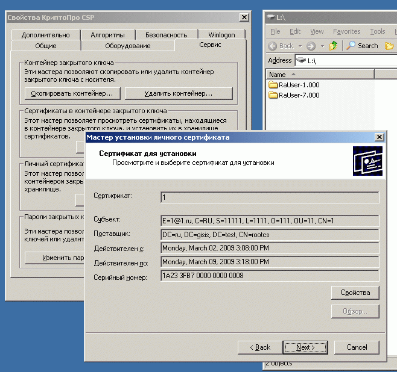Open the File menu in Explorer
Viewport: 397px width, 372px height.
275,31
